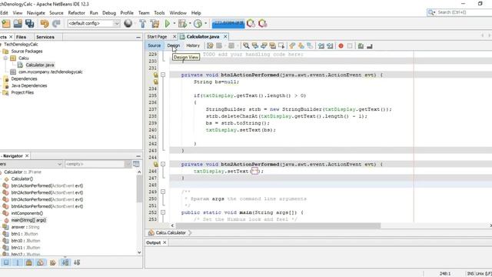Click the Navigator vertical scrollbar thumb
This screenshot has width=492, height=277.
point(139,189)
